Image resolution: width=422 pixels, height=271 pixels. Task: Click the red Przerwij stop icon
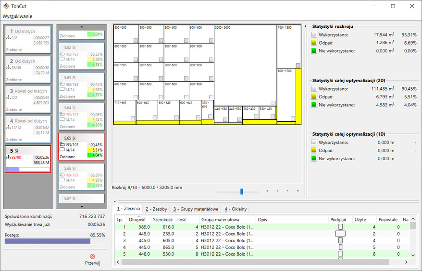92,257
